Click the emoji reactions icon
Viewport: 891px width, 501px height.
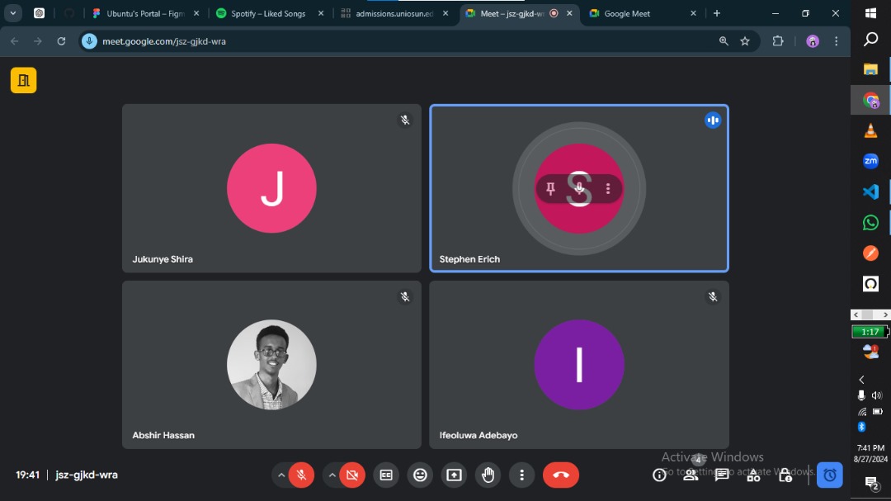coord(419,475)
